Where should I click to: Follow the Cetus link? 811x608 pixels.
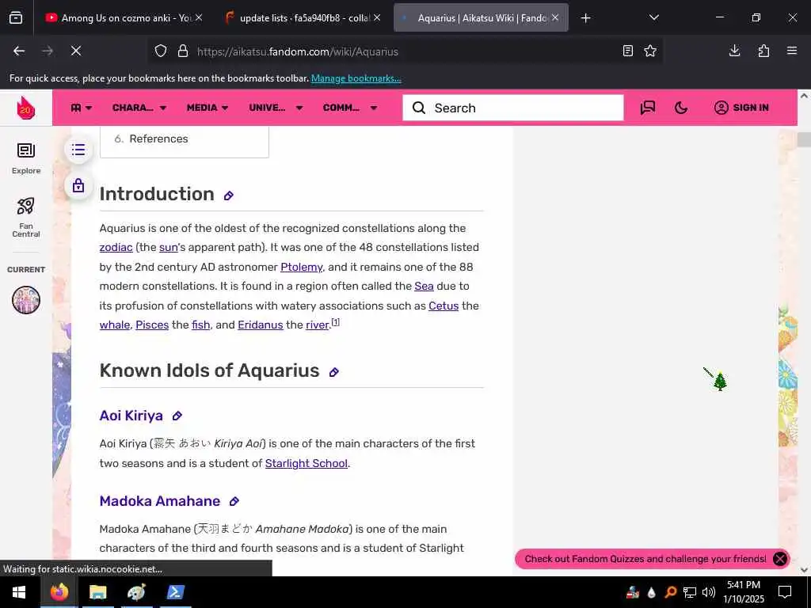(444, 306)
